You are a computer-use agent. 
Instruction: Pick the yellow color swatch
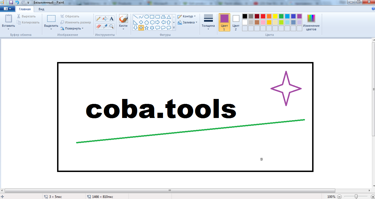pyautogui.click(x=275, y=16)
